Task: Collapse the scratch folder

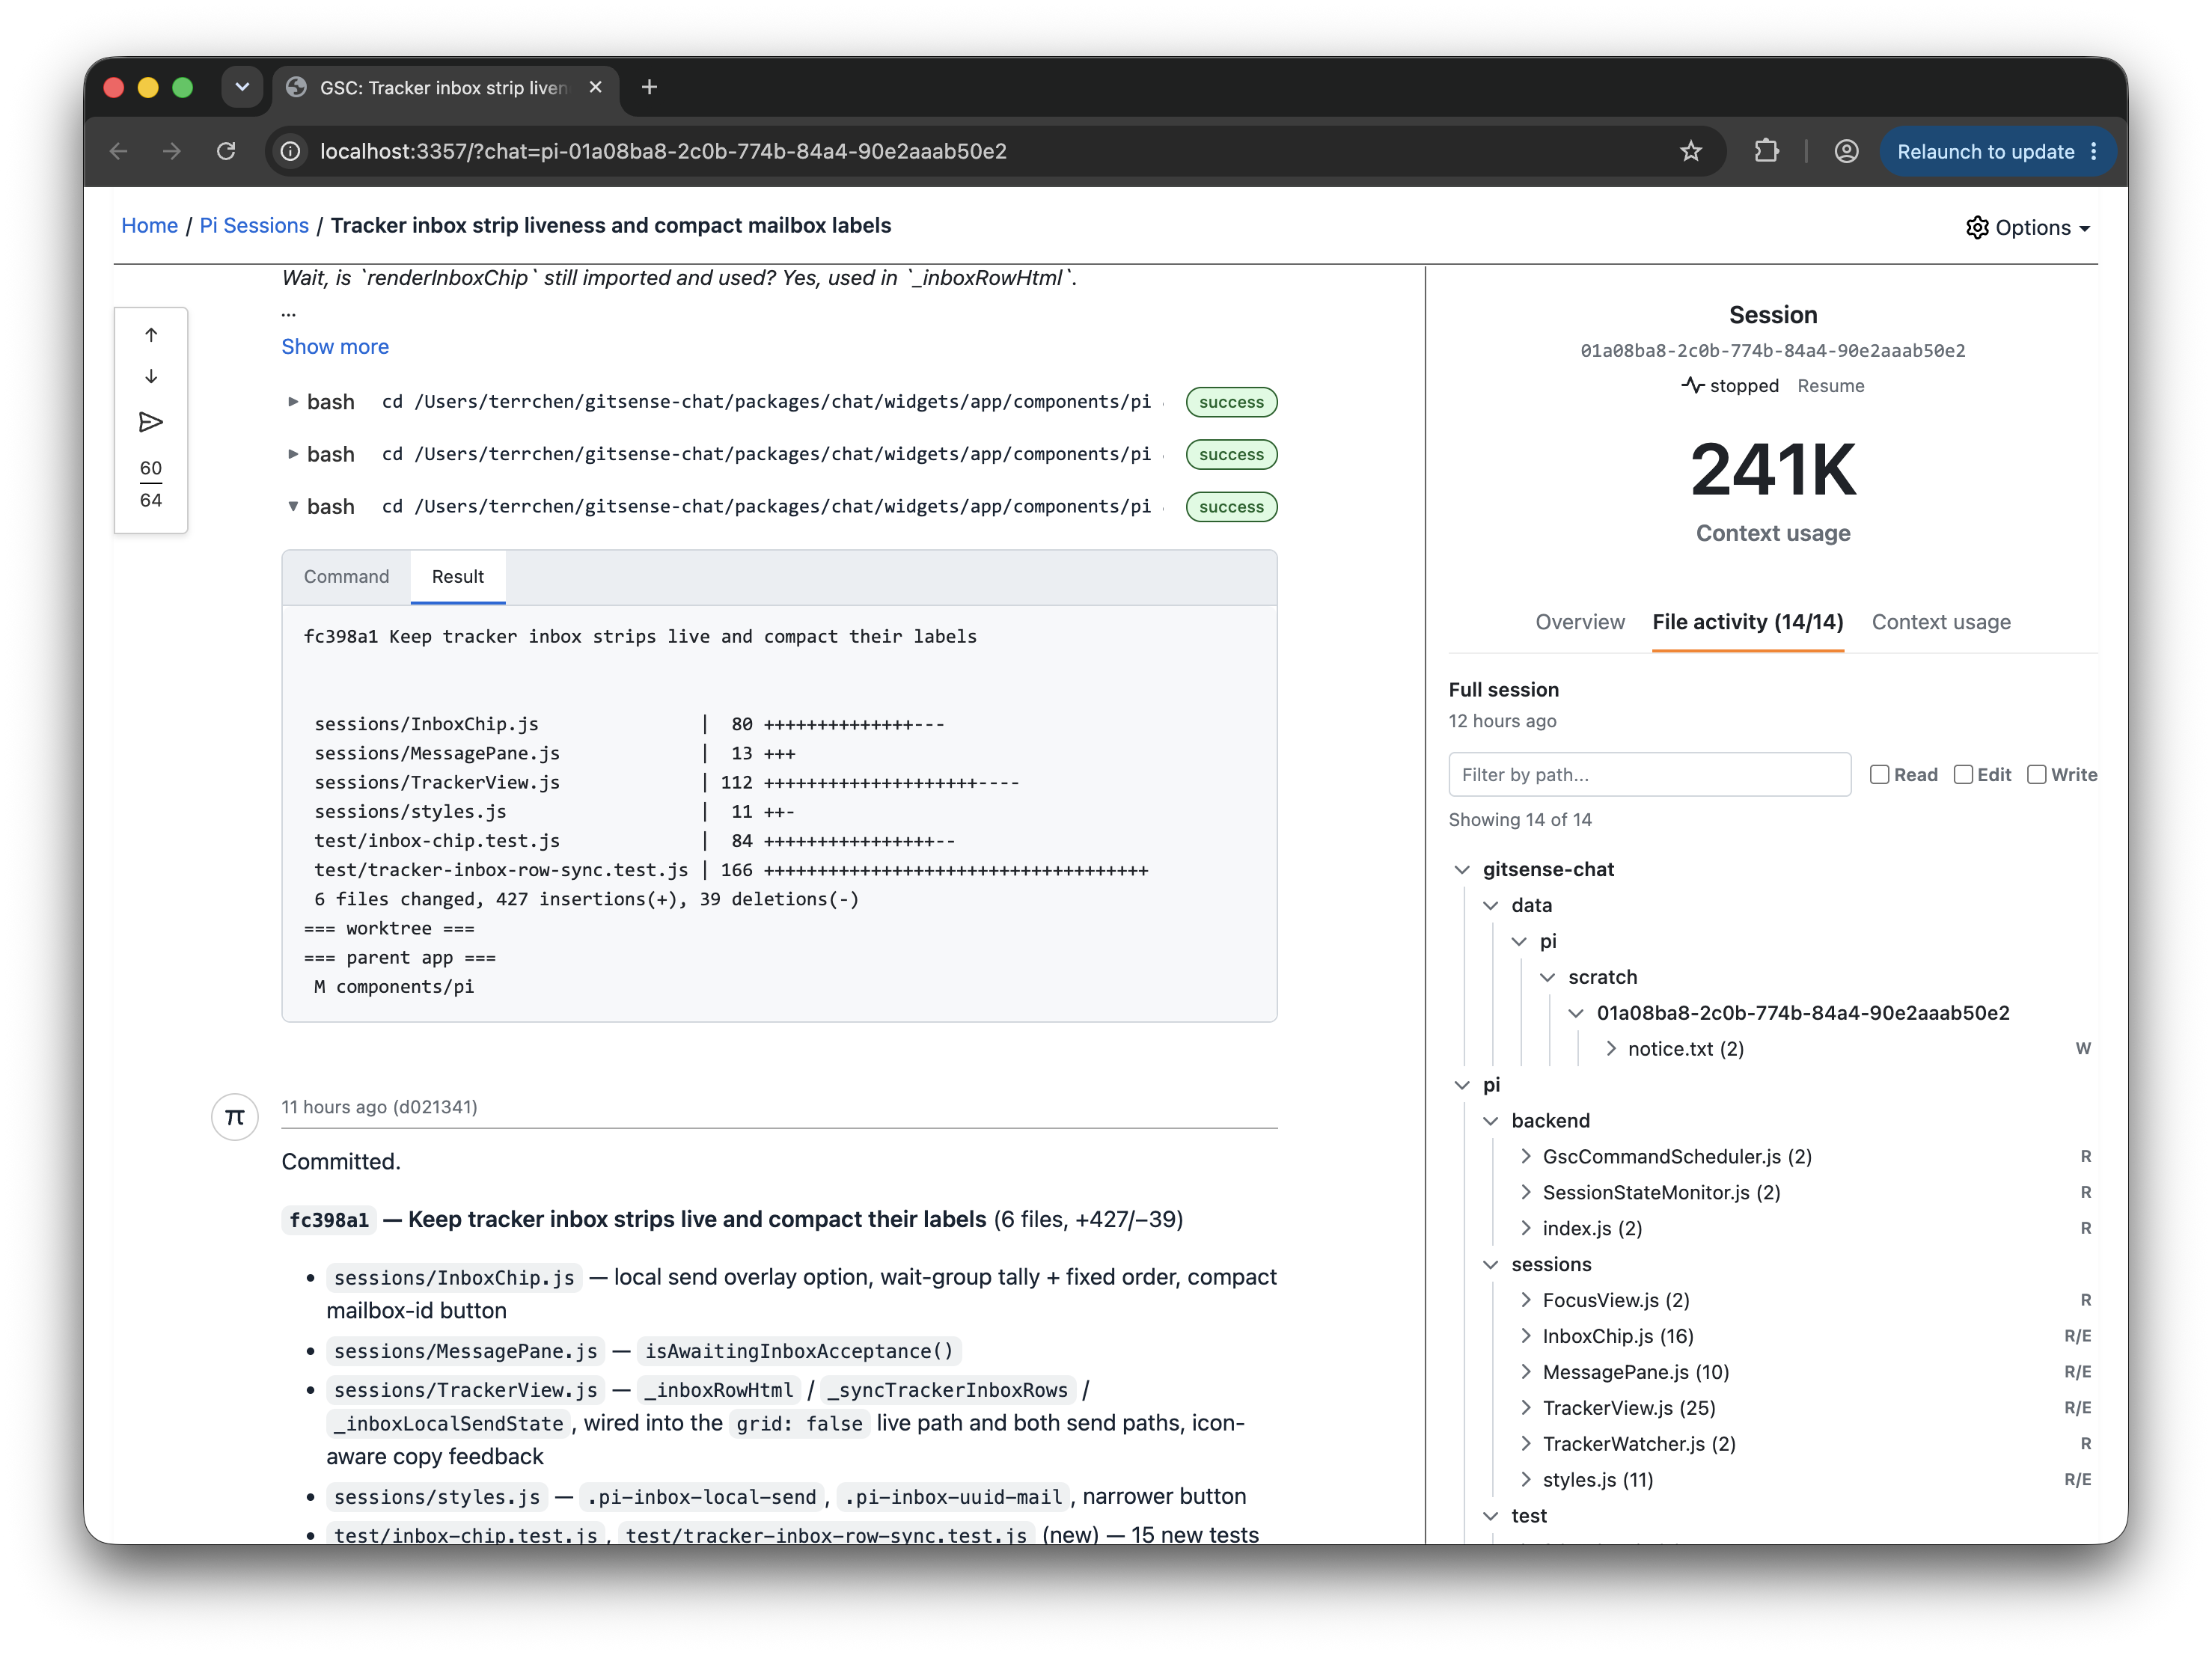Action: tap(1547, 977)
